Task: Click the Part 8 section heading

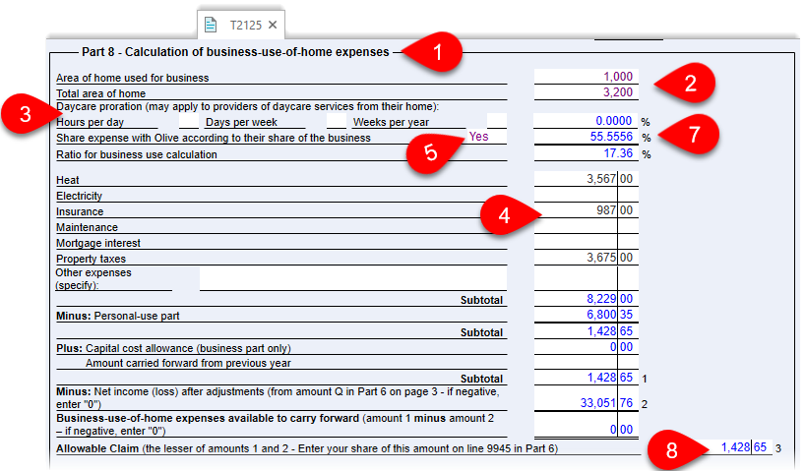Action: coord(235,52)
